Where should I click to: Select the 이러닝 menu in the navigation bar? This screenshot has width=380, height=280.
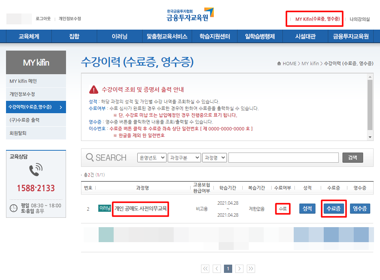coord(121,36)
